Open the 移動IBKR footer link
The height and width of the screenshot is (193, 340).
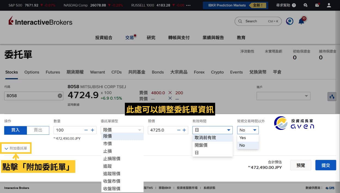[165, 188]
